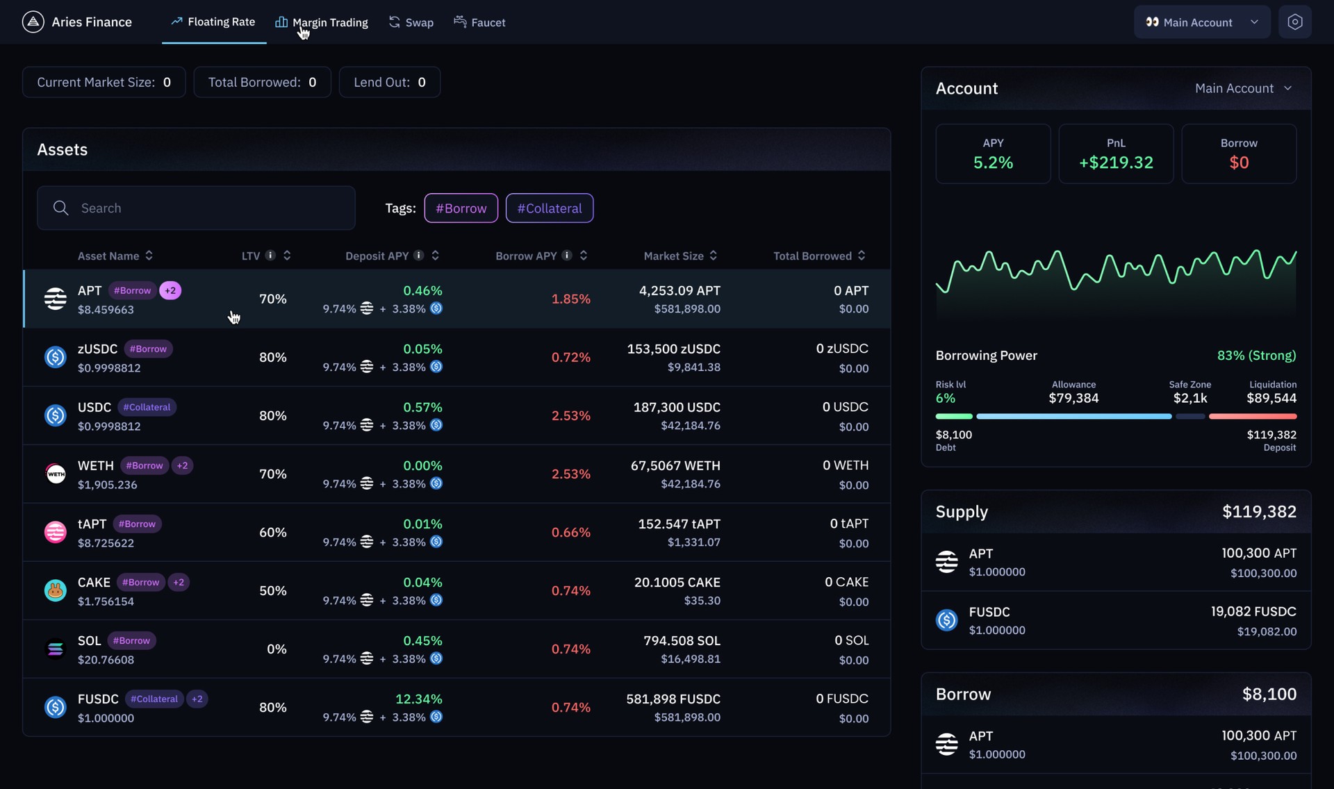
Task: Click the Aptos reward icon in FUSDC row
Action: tap(367, 717)
